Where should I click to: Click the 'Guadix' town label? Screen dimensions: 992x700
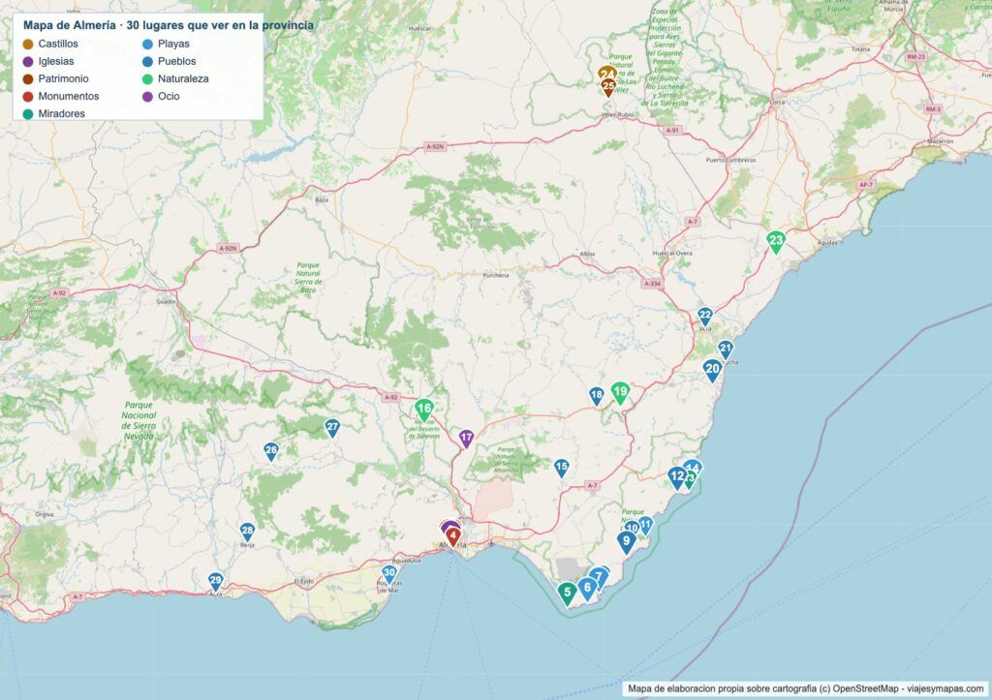[166, 302]
